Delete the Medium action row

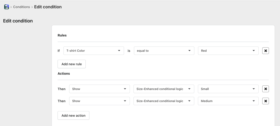pyautogui.click(x=265, y=101)
